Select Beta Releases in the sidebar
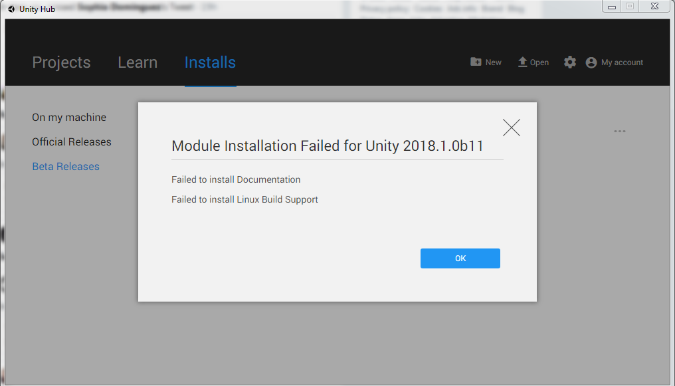Image resolution: width=675 pixels, height=386 pixels. coord(66,167)
